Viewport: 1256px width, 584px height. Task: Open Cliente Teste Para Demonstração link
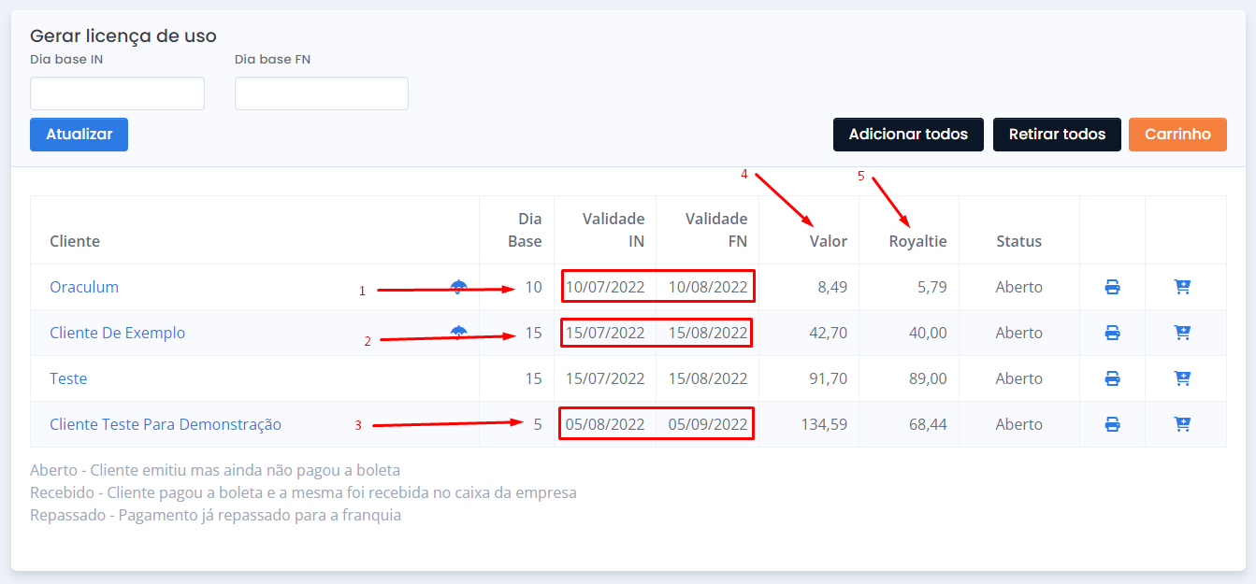tap(166, 424)
